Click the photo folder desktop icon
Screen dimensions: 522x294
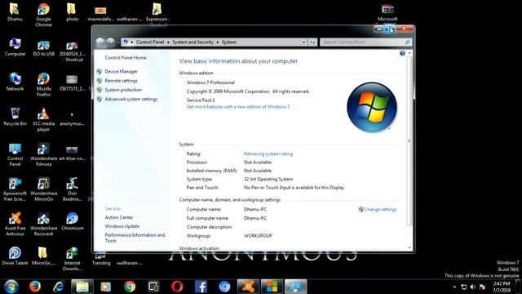[x=72, y=12]
